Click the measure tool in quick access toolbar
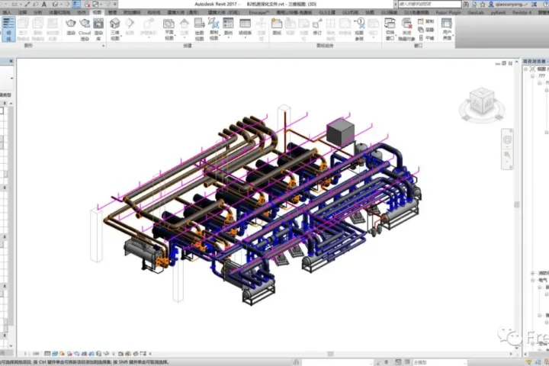Screen dimensions: 549x366 (15, 5)
